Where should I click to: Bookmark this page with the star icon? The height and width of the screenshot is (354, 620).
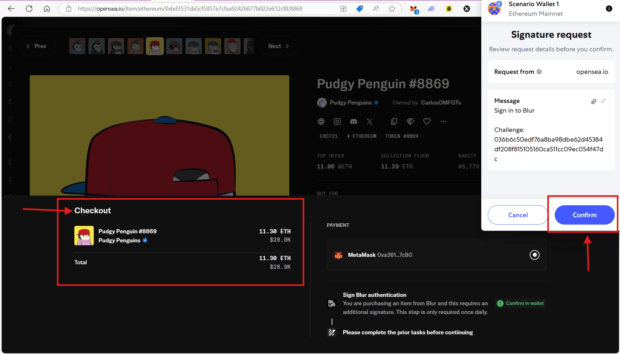click(x=392, y=9)
